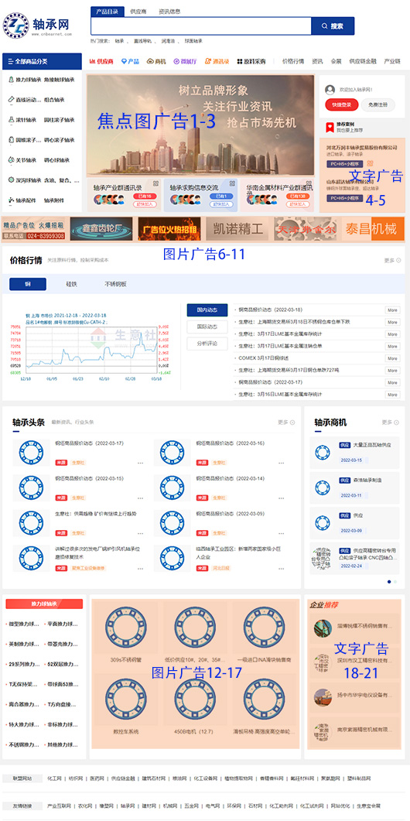
Task: Select the 供应商 search tab
Action: (138, 12)
